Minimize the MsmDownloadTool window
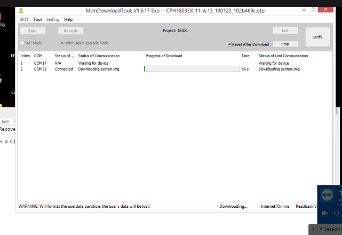 click(x=304, y=10)
